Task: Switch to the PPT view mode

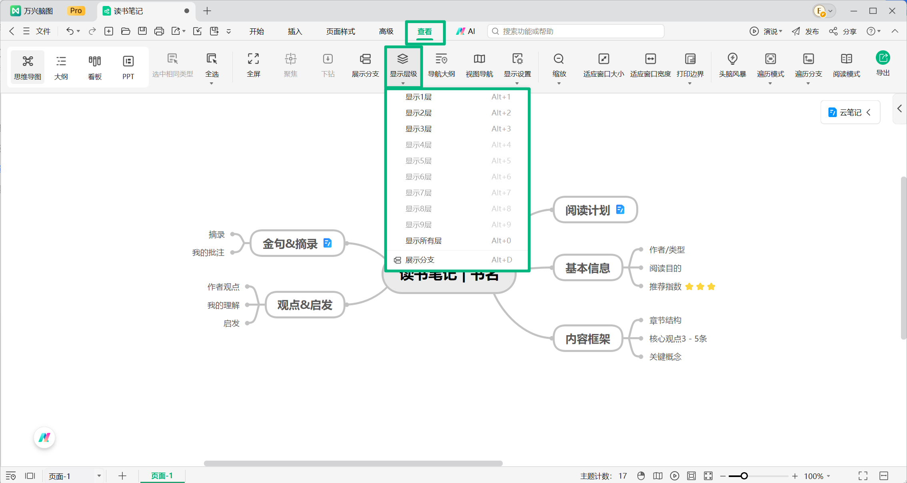Action: point(128,67)
